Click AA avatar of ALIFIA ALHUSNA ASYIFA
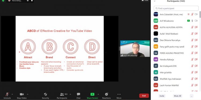The height and width of the screenshot is (100, 201). (156, 27)
